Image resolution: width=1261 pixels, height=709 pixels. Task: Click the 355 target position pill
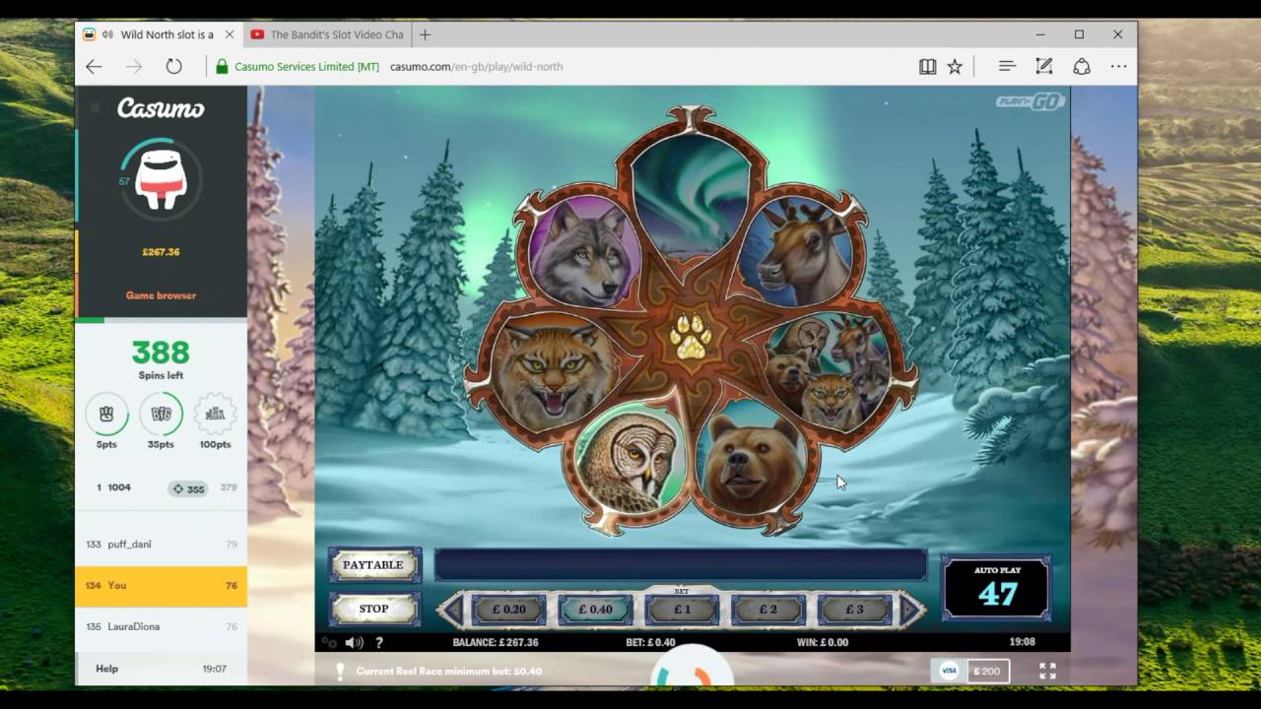(188, 488)
